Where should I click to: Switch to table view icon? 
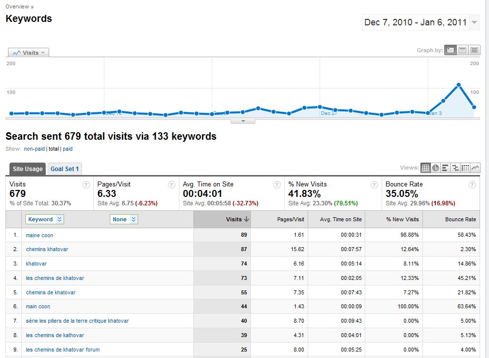point(425,168)
